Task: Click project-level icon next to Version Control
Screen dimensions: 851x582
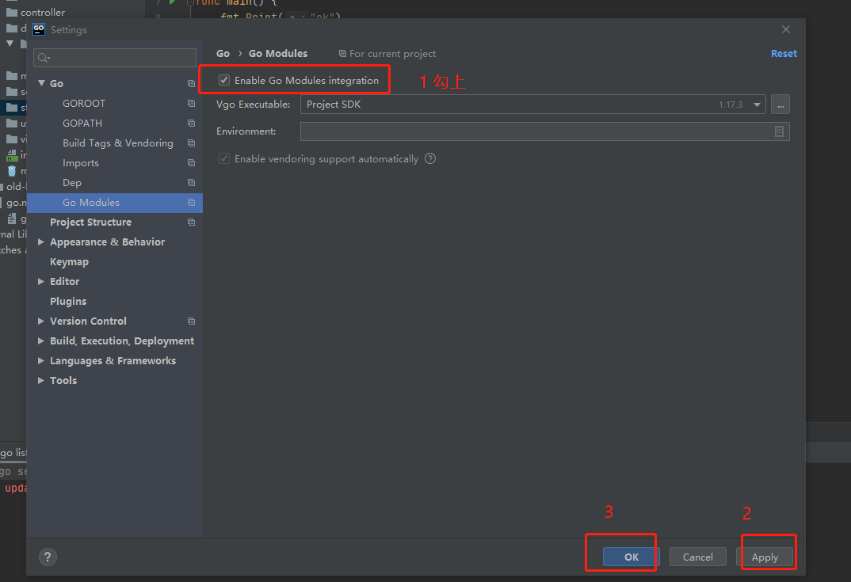Action: pyautogui.click(x=191, y=321)
